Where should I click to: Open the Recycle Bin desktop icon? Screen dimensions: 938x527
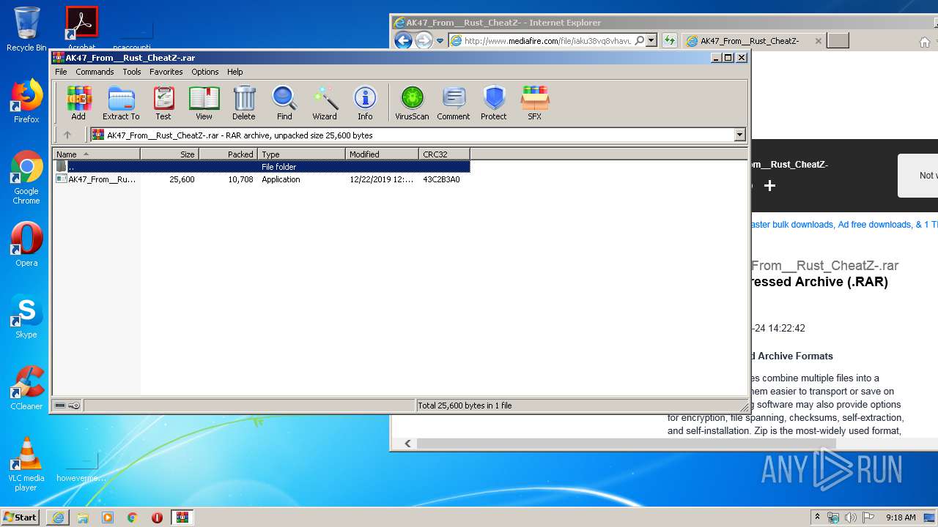tap(26, 29)
